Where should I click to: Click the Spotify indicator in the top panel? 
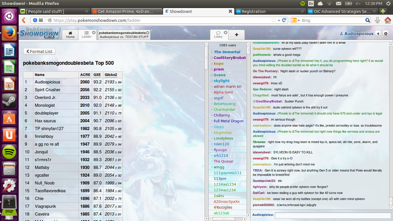303,3
